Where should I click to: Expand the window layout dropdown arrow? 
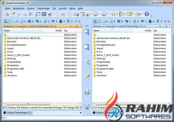[x=125, y=14]
